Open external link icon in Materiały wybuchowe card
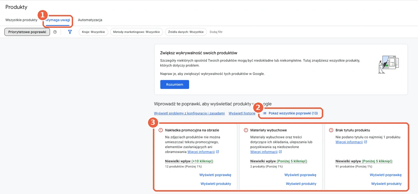This screenshot has width=418, height=194. [280, 152]
